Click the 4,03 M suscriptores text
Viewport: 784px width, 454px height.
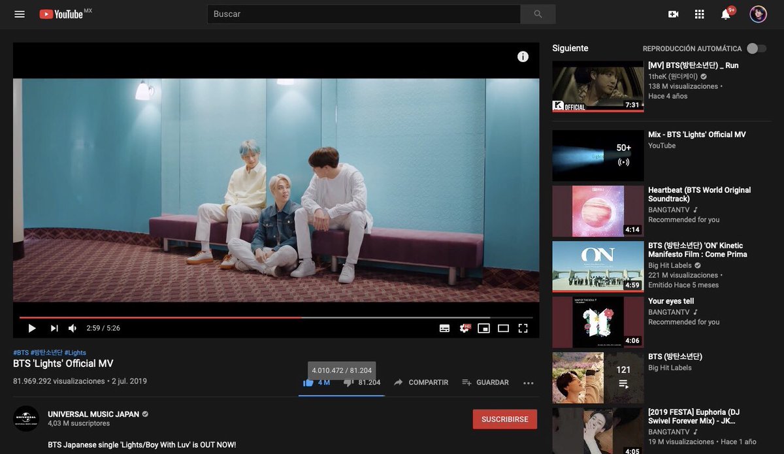pos(79,423)
